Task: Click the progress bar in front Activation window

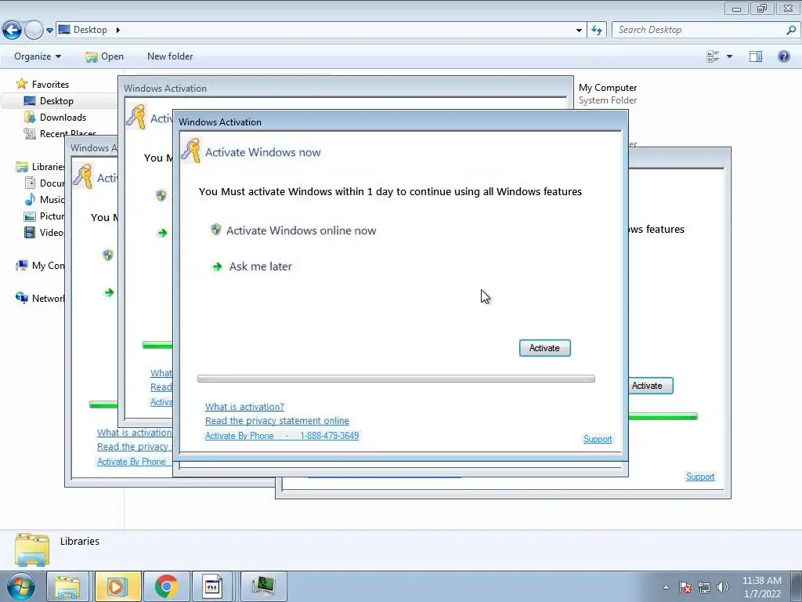Action: [x=396, y=379]
